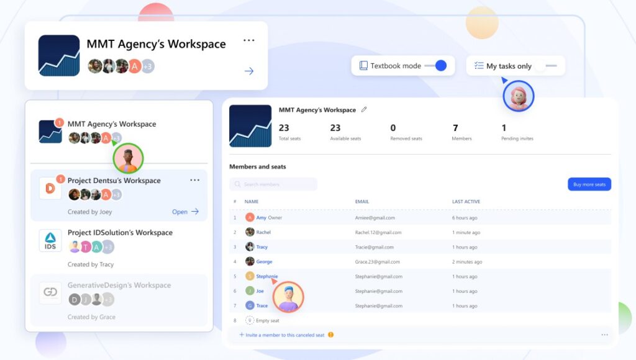The image size is (636, 360).
Task: Open Project Dentsu's Workspace via the Open link
Action: [x=179, y=212]
